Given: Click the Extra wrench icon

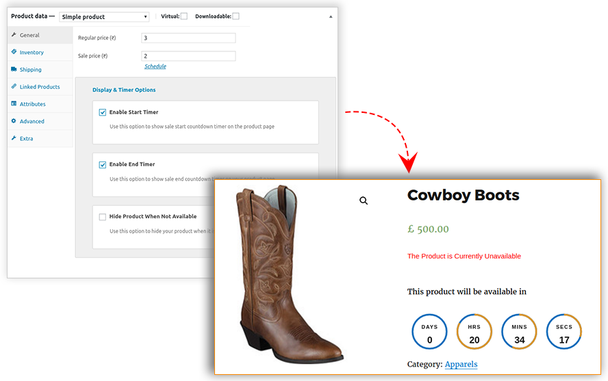Looking at the screenshot, I should (x=14, y=138).
